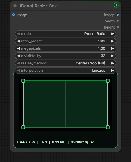Select the 1344 x 736 dimensions text
Viewport: 131px width, 162px height.
click(26, 142)
